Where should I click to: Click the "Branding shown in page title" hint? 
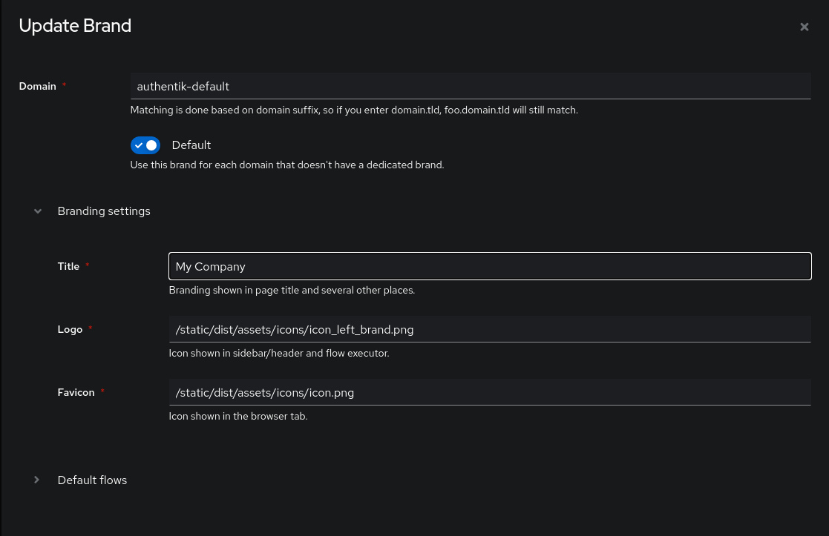(x=291, y=290)
